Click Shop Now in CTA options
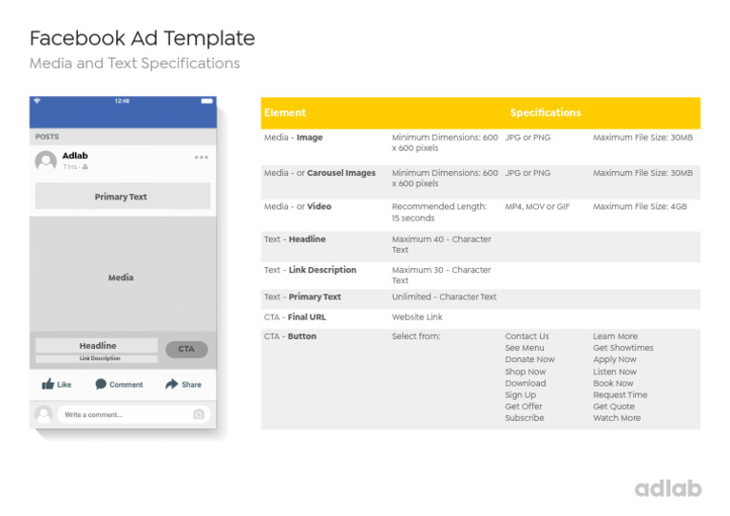The width and height of the screenshot is (730, 516). pyautogui.click(x=526, y=372)
